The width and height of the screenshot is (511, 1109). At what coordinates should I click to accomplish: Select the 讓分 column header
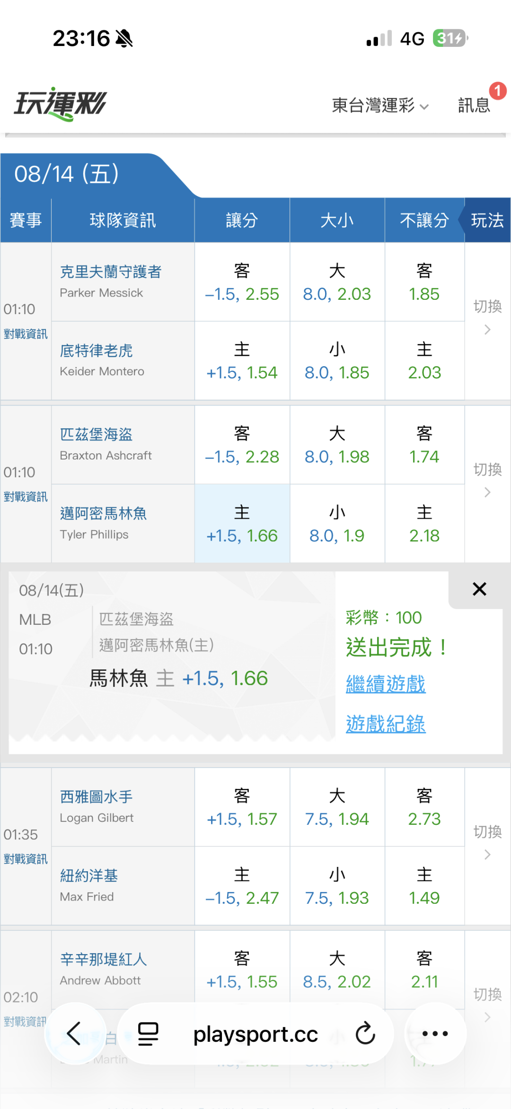(242, 220)
